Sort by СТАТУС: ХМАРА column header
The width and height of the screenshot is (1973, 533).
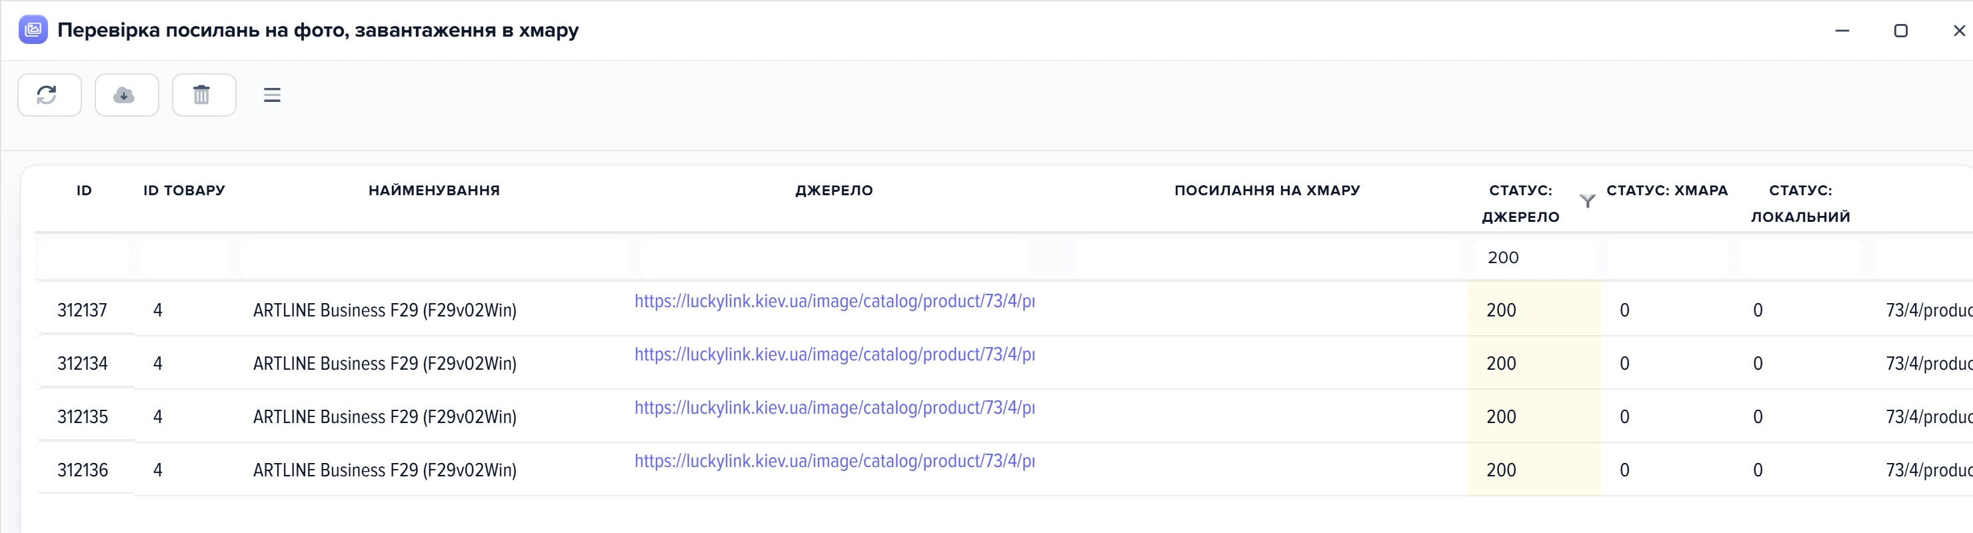[x=1666, y=190]
